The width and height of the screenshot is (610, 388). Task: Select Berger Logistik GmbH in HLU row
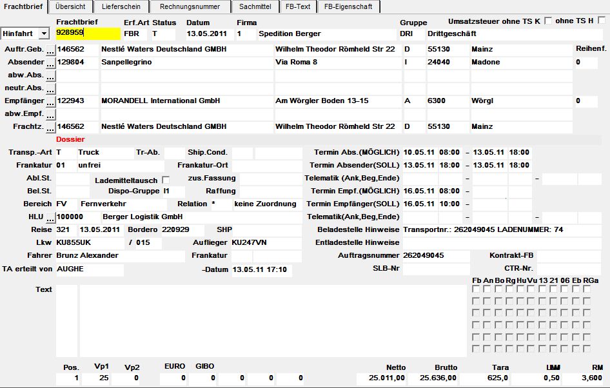[x=143, y=217]
